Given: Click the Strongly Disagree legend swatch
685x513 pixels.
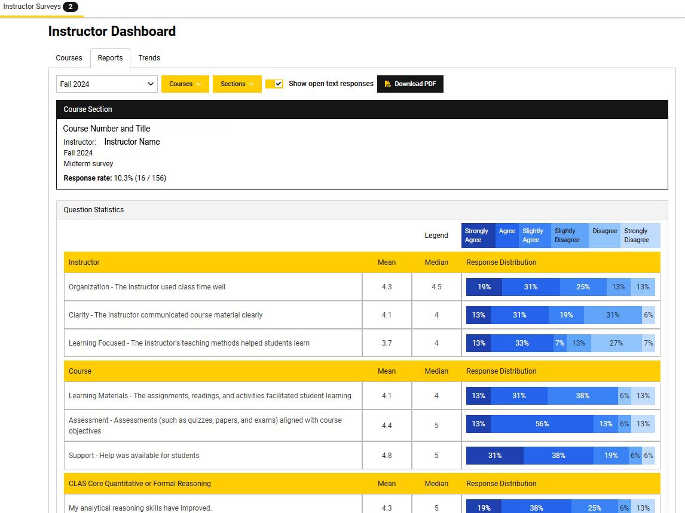Looking at the screenshot, I should (x=640, y=236).
